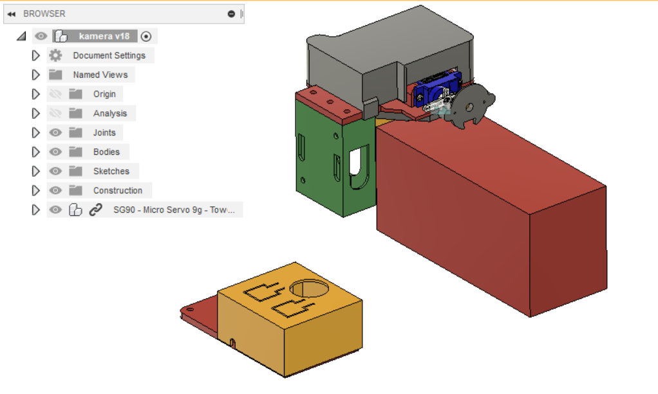Select the Origin label

pyautogui.click(x=104, y=94)
